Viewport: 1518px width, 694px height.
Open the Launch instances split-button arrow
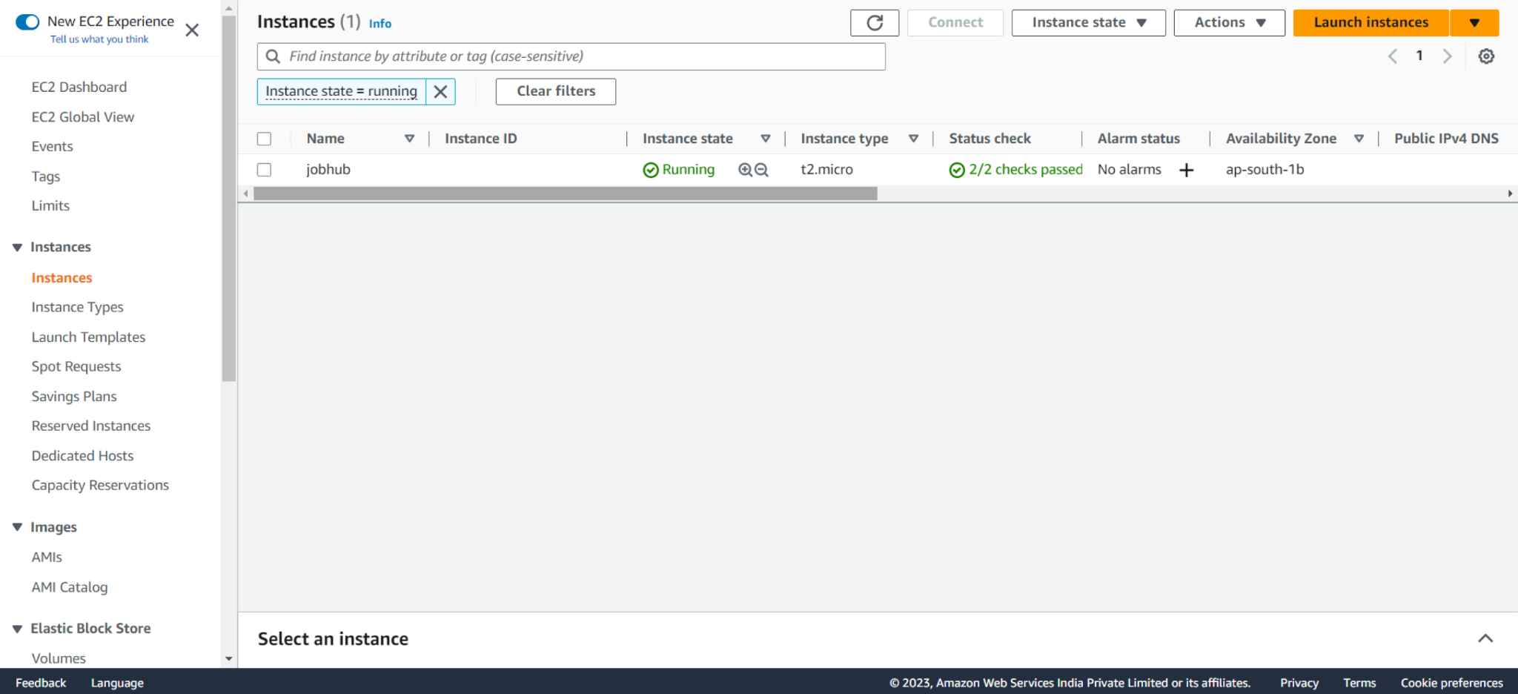pyautogui.click(x=1474, y=22)
